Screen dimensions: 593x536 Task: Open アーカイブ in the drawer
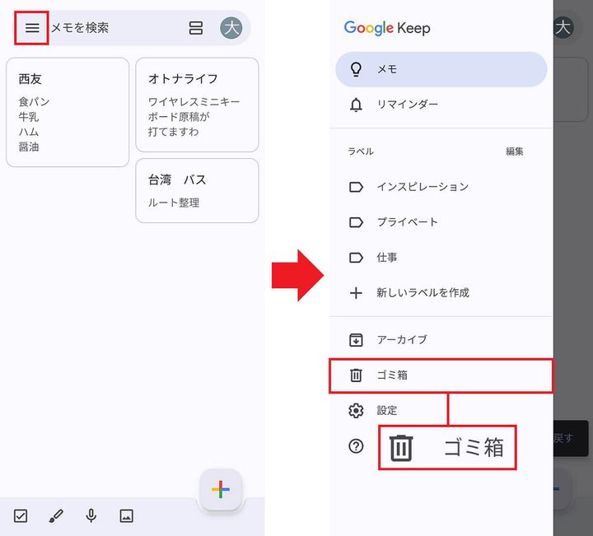pos(441,339)
